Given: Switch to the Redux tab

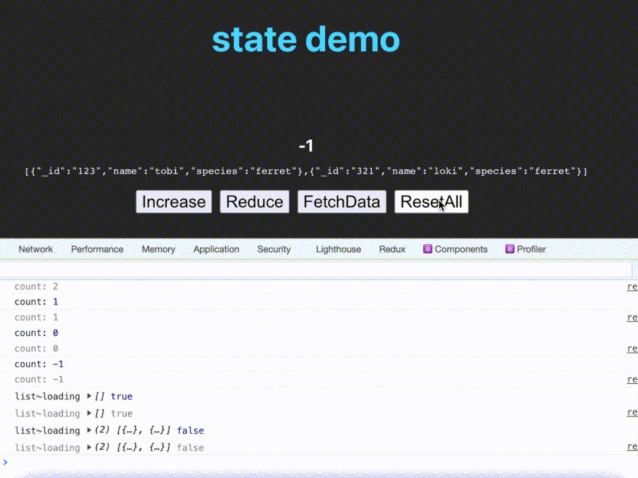Looking at the screenshot, I should [392, 249].
